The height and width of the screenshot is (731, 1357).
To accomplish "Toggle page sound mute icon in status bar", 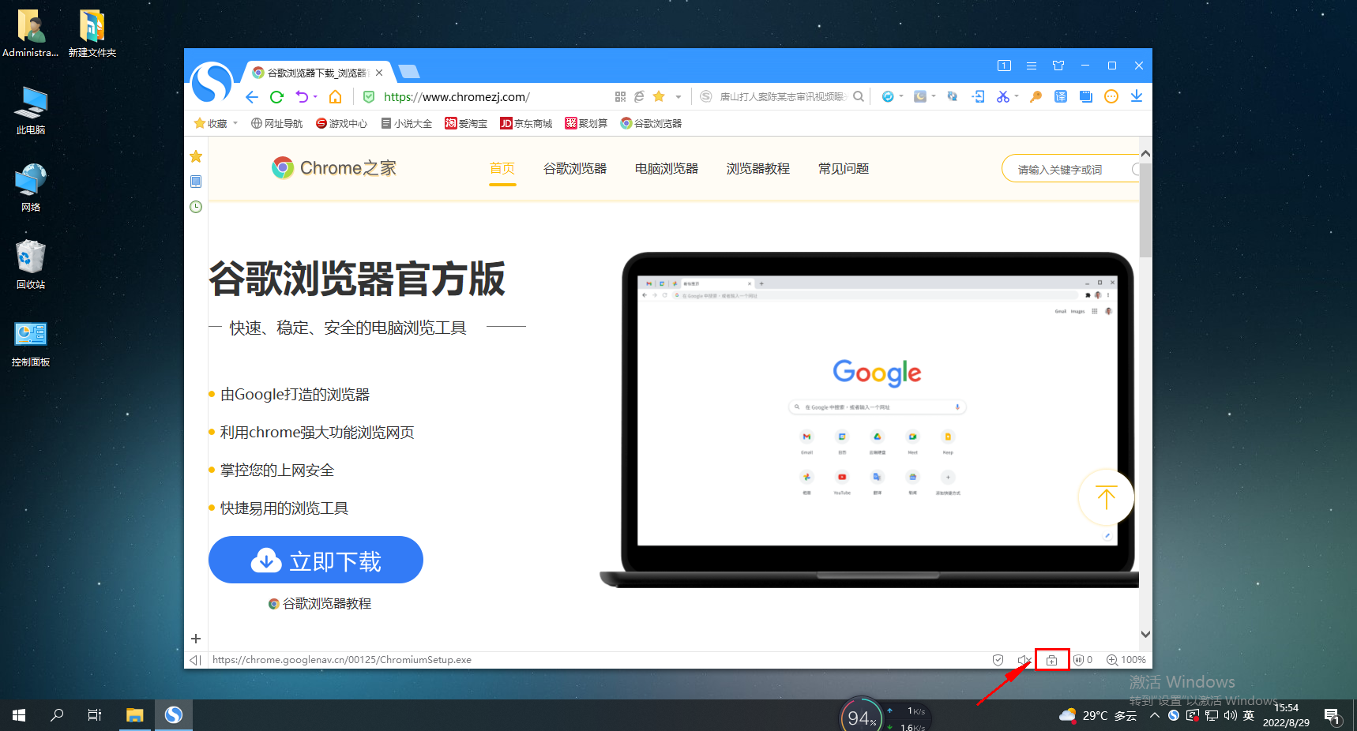I will [1024, 660].
